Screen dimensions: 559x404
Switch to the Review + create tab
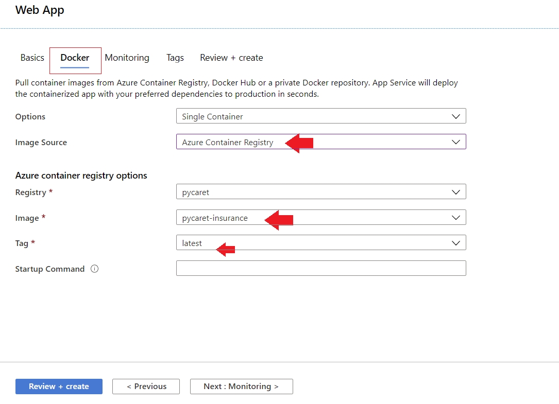point(231,58)
